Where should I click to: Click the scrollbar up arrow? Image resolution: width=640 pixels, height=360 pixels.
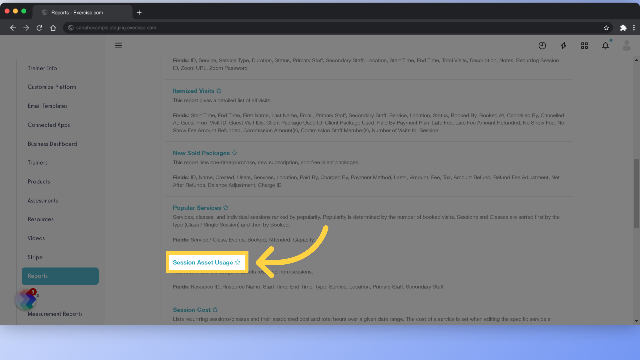[636, 60]
